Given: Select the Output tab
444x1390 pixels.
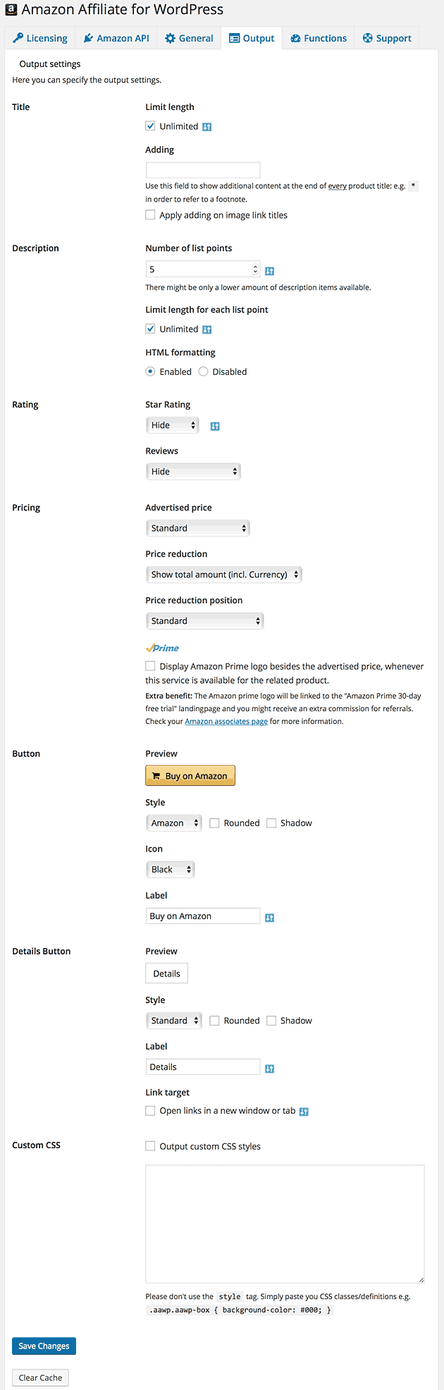Looking at the screenshot, I should [x=252, y=38].
